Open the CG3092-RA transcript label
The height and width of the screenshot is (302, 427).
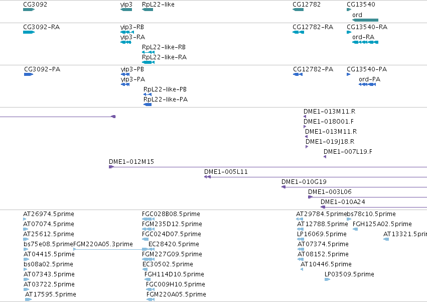click(x=41, y=27)
